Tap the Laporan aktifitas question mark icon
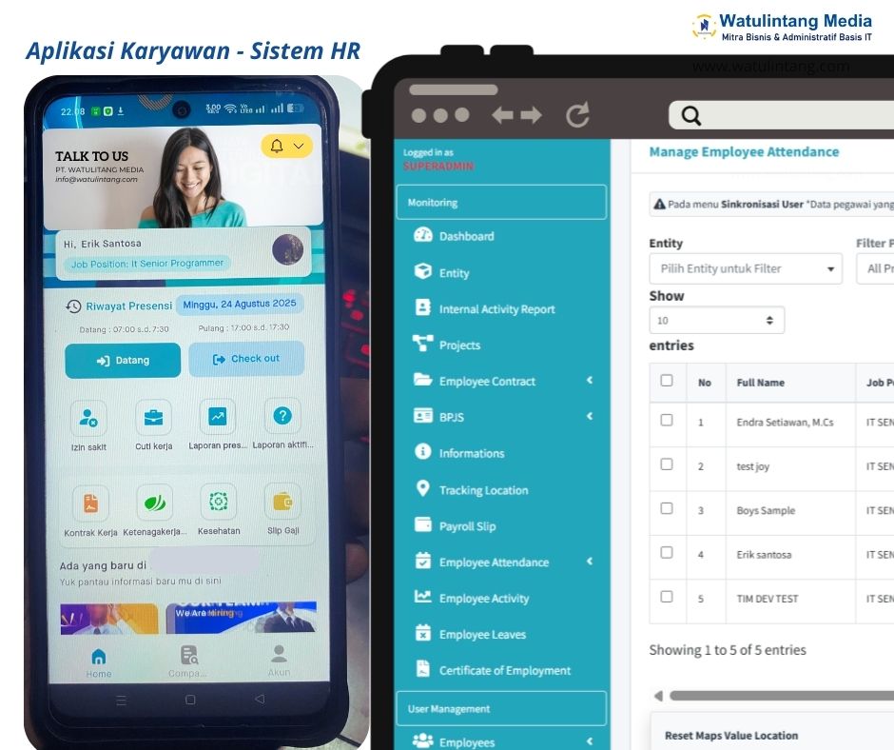The image size is (894, 750). pos(282,416)
